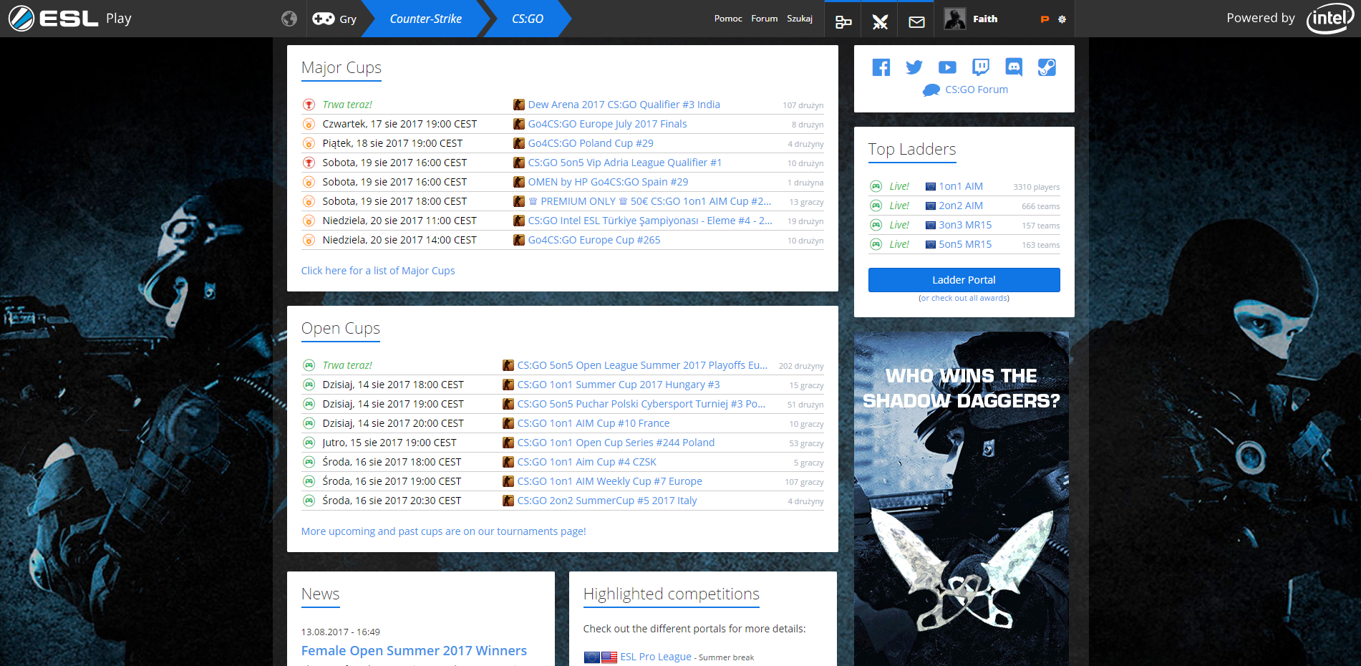
Task: Open the brackets/teams icon in header
Action: 843,21
